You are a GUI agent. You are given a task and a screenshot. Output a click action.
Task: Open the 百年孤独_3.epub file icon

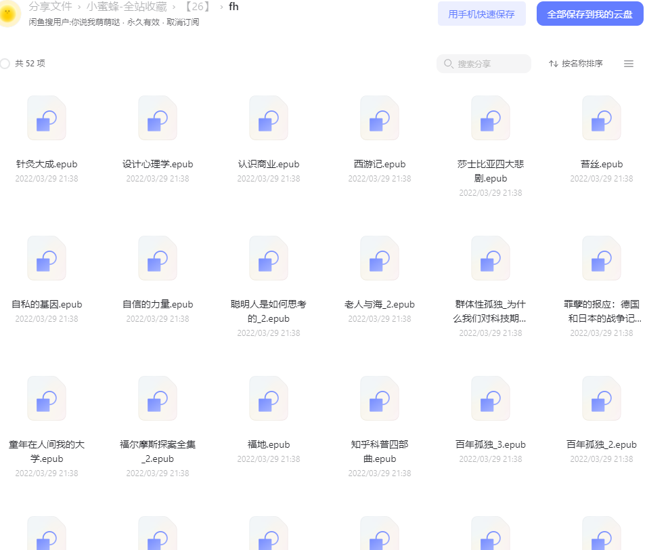[x=491, y=398]
